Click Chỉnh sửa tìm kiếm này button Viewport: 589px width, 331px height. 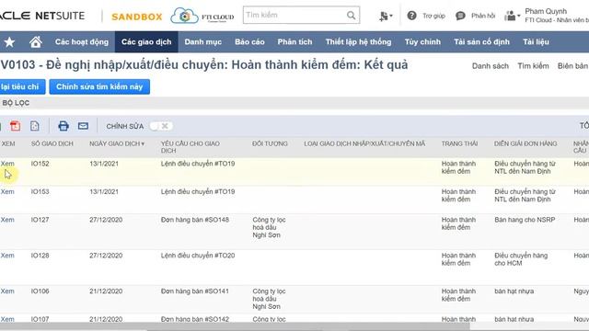point(99,86)
